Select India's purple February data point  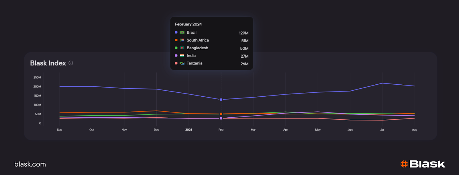(x=221, y=118)
